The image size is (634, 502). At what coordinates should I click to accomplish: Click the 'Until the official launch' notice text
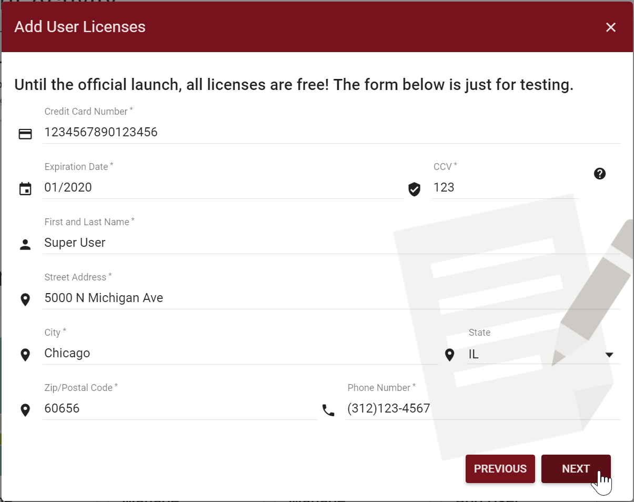(x=294, y=85)
